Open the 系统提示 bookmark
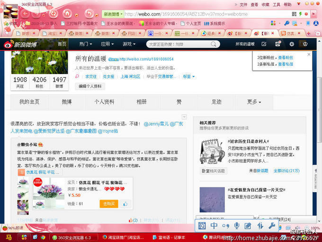 [x=215, y=23]
